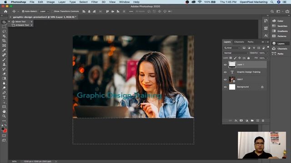Select the Path Selection tool
The width and height of the screenshot is (291, 163).
tap(4, 102)
